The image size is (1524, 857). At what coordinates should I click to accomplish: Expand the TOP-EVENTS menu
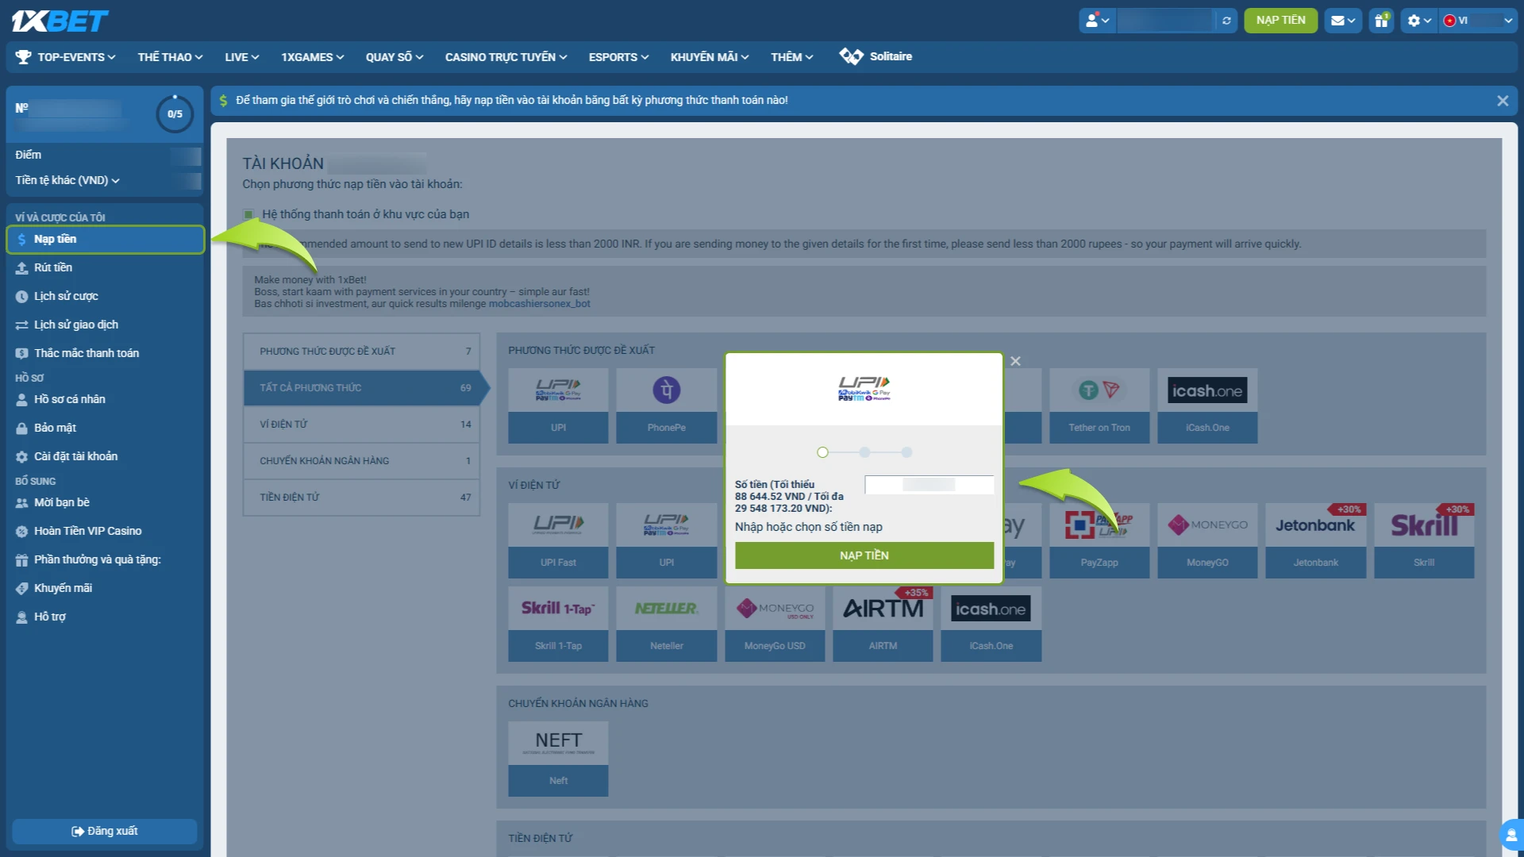click(66, 57)
